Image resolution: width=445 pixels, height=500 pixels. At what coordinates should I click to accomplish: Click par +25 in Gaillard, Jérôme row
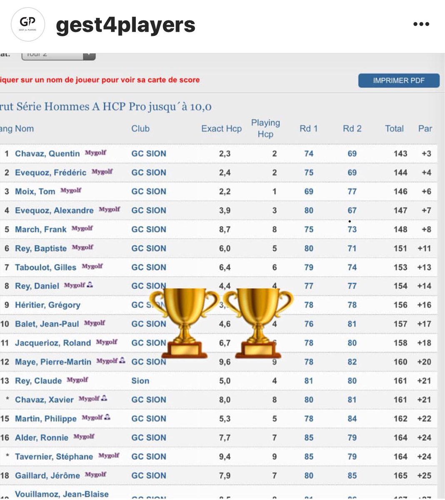[x=424, y=475]
